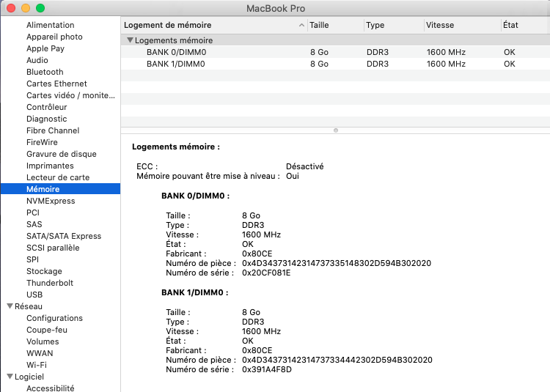The image size is (550, 392).
Task: Click the green zoom window button
Action: click(40, 8)
